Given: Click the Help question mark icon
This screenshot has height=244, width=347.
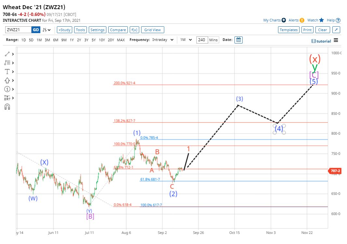Looking at the screenshot, I should 338,20.
